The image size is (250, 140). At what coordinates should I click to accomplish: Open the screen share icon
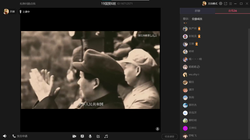click(x=82, y=136)
